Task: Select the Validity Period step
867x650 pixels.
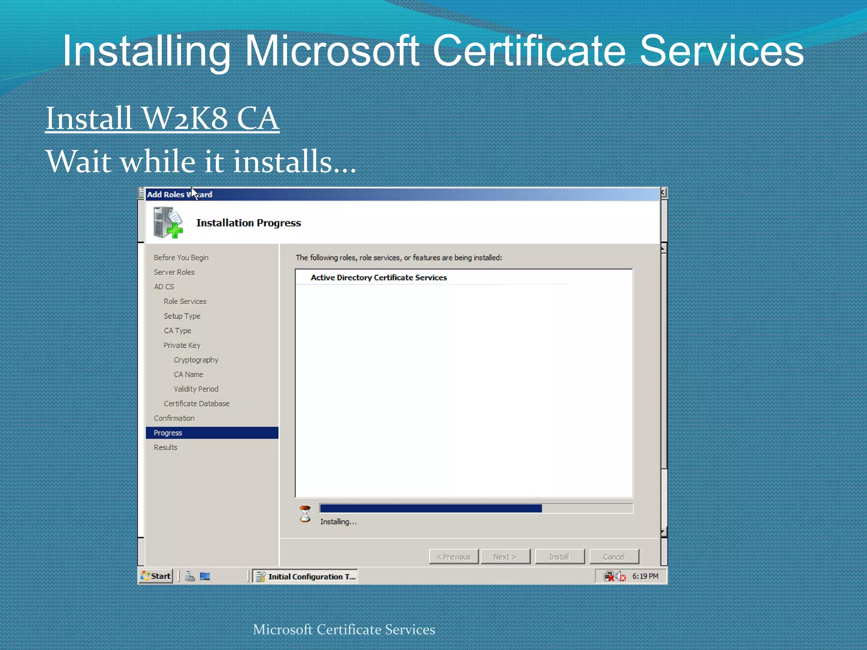Action: pos(196,389)
